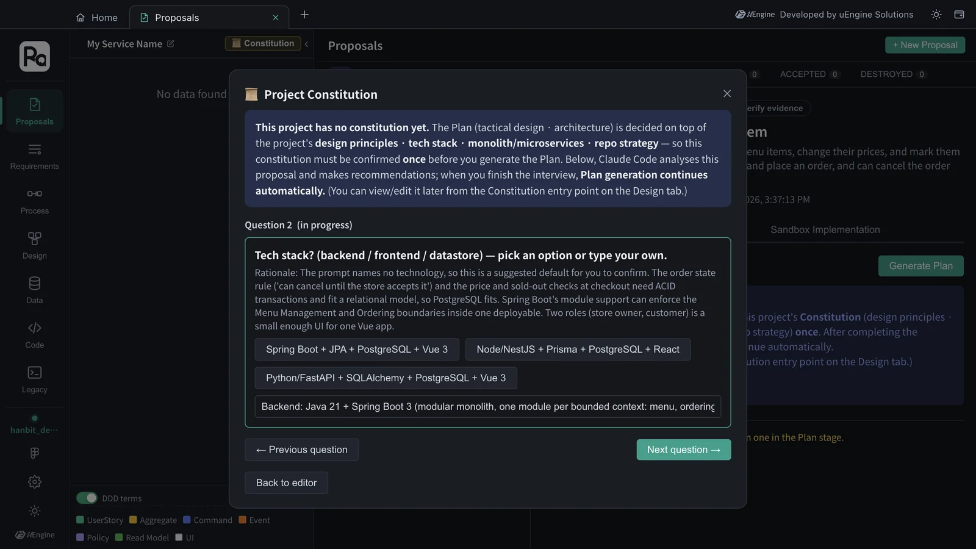
Task: Open the Code sidebar section
Action: click(35, 335)
